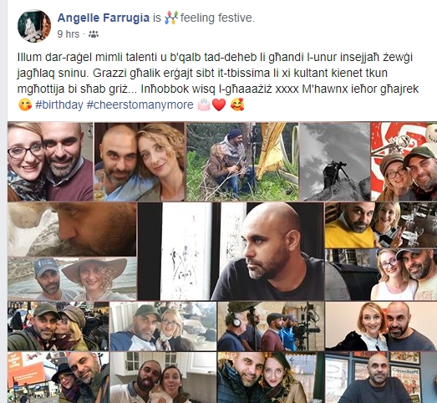Click the birthday cake emoji

pos(203,105)
